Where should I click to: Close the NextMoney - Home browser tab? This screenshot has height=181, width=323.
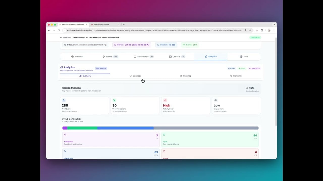119,25
